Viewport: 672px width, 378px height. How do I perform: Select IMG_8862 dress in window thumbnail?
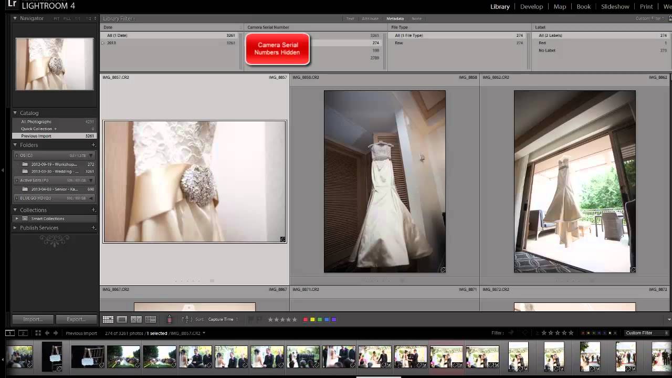(575, 182)
